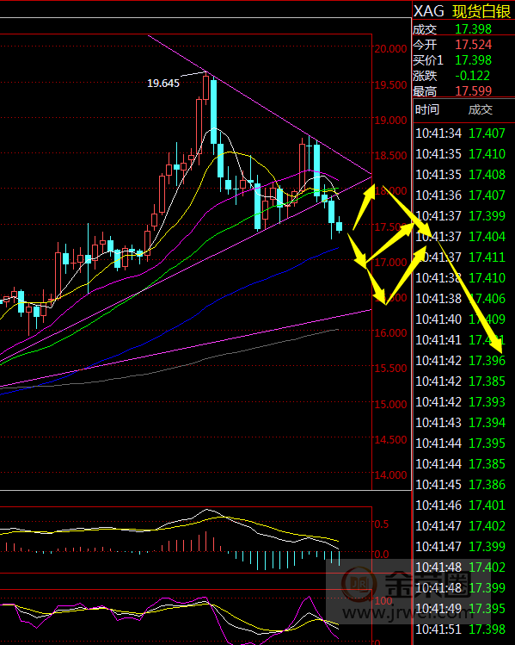The width and height of the screenshot is (515, 645).
Task: Click the 17.393 trade price
Action: [487, 402]
